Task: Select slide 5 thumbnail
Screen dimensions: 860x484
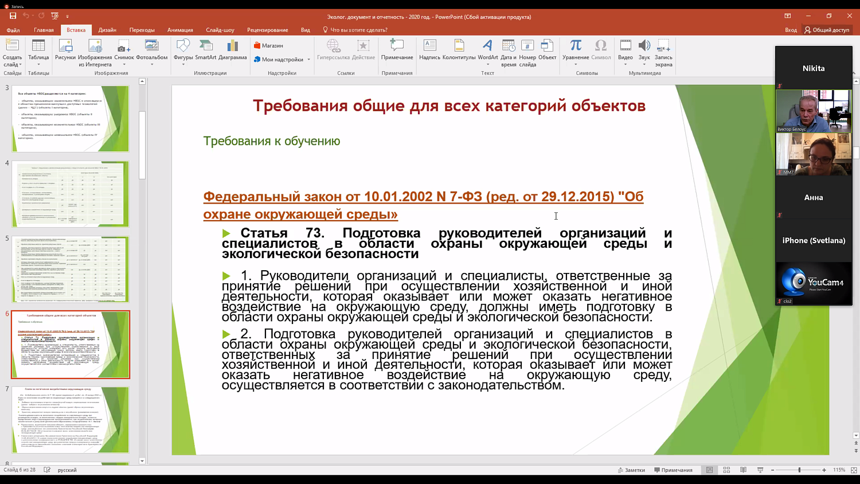Action: point(71,269)
